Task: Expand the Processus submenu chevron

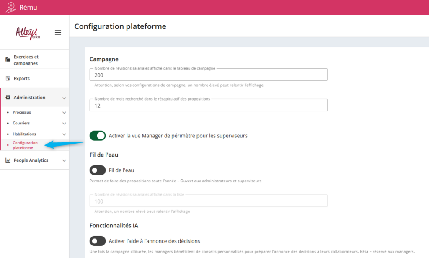Action: point(64,113)
